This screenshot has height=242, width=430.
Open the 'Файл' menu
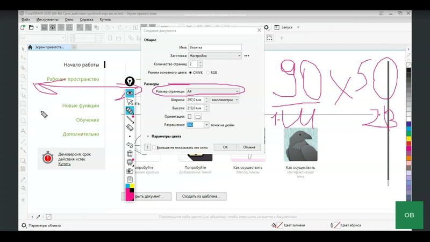(x=26, y=19)
